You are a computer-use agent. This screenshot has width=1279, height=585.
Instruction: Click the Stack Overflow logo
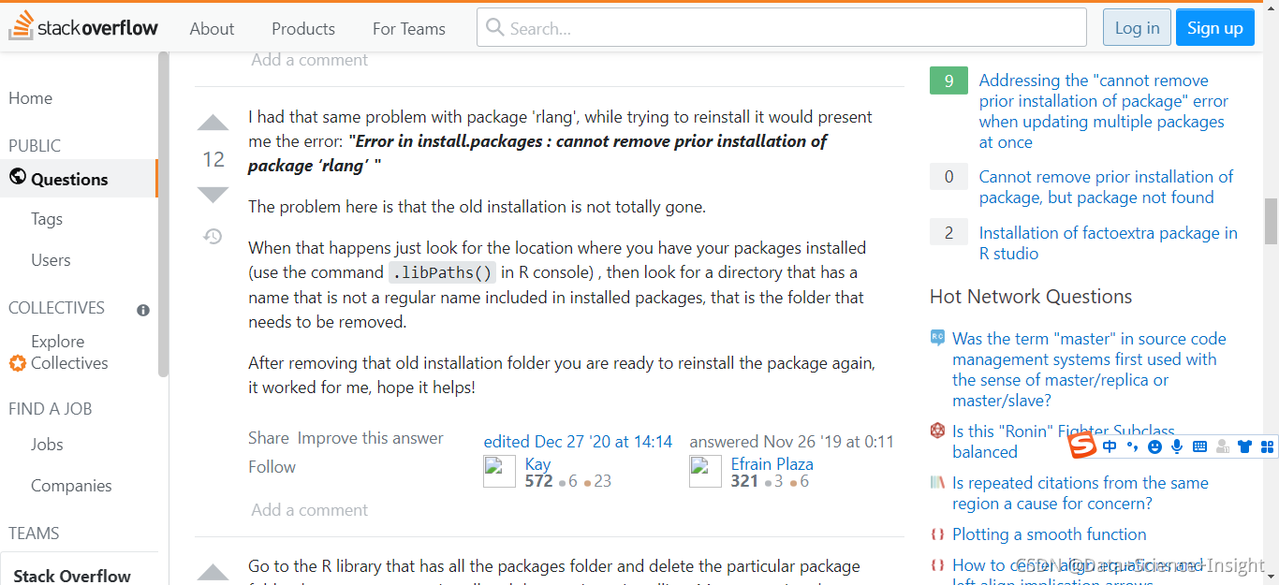tap(84, 26)
